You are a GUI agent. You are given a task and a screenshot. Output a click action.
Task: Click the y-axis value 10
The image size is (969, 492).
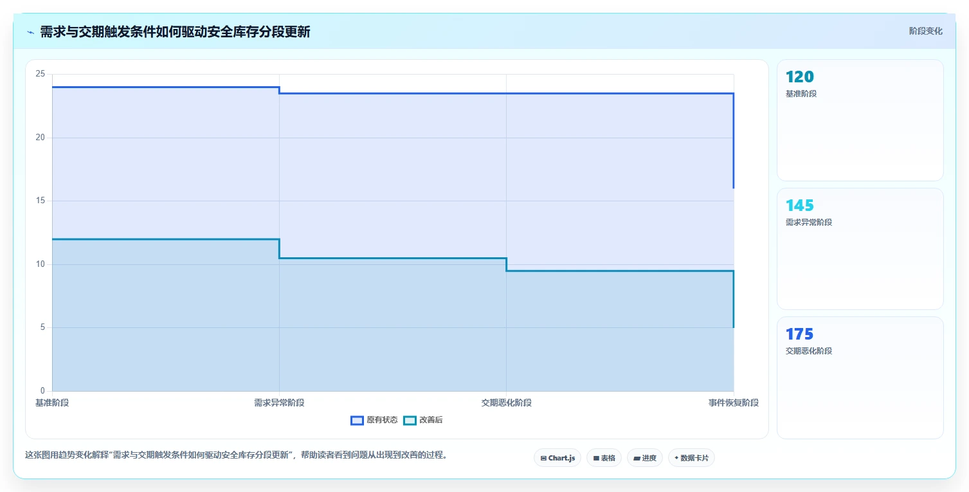[x=41, y=264]
